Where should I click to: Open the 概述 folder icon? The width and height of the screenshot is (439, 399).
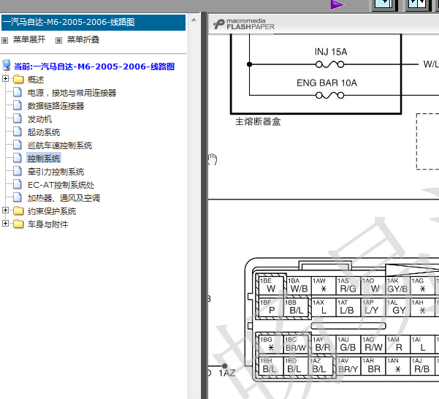coord(18,79)
